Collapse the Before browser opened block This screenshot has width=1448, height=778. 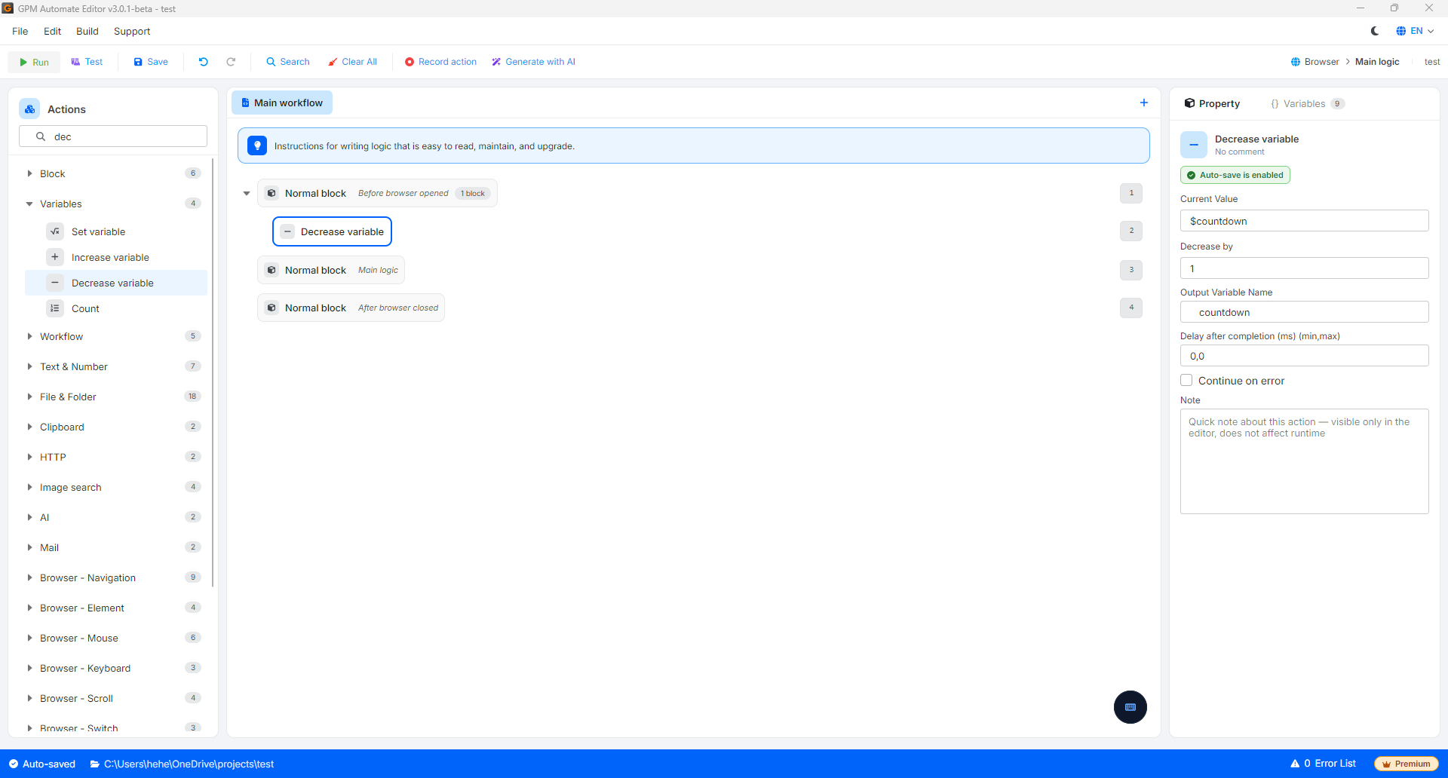247,194
